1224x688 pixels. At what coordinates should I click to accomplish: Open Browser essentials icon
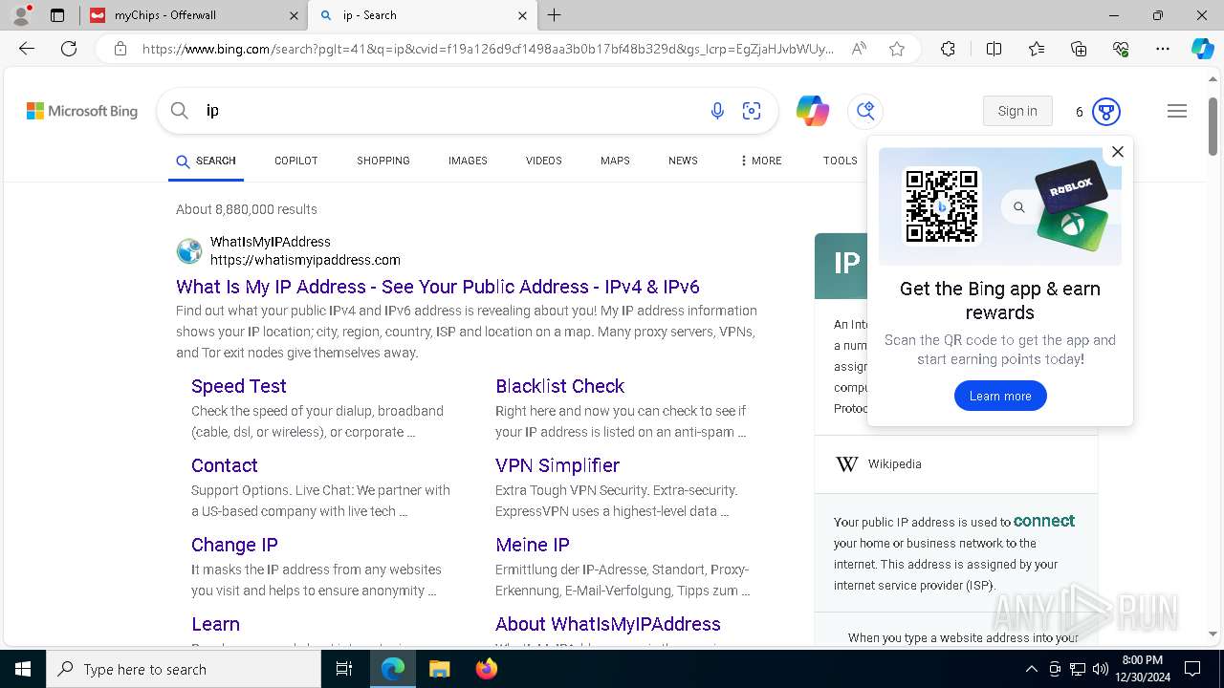[1121, 49]
